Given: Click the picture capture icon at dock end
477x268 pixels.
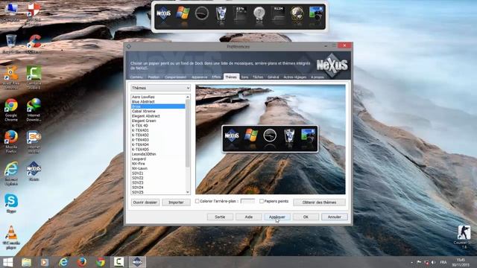Looking at the screenshot, I should click(x=316, y=14).
